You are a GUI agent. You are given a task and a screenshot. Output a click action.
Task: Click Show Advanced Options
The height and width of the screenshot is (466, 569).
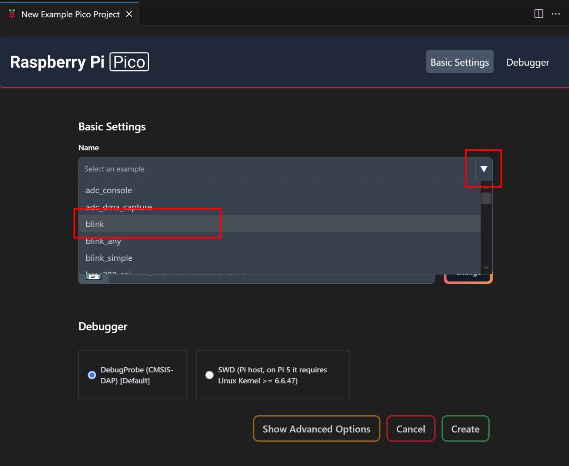pyautogui.click(x=316, y=429)
